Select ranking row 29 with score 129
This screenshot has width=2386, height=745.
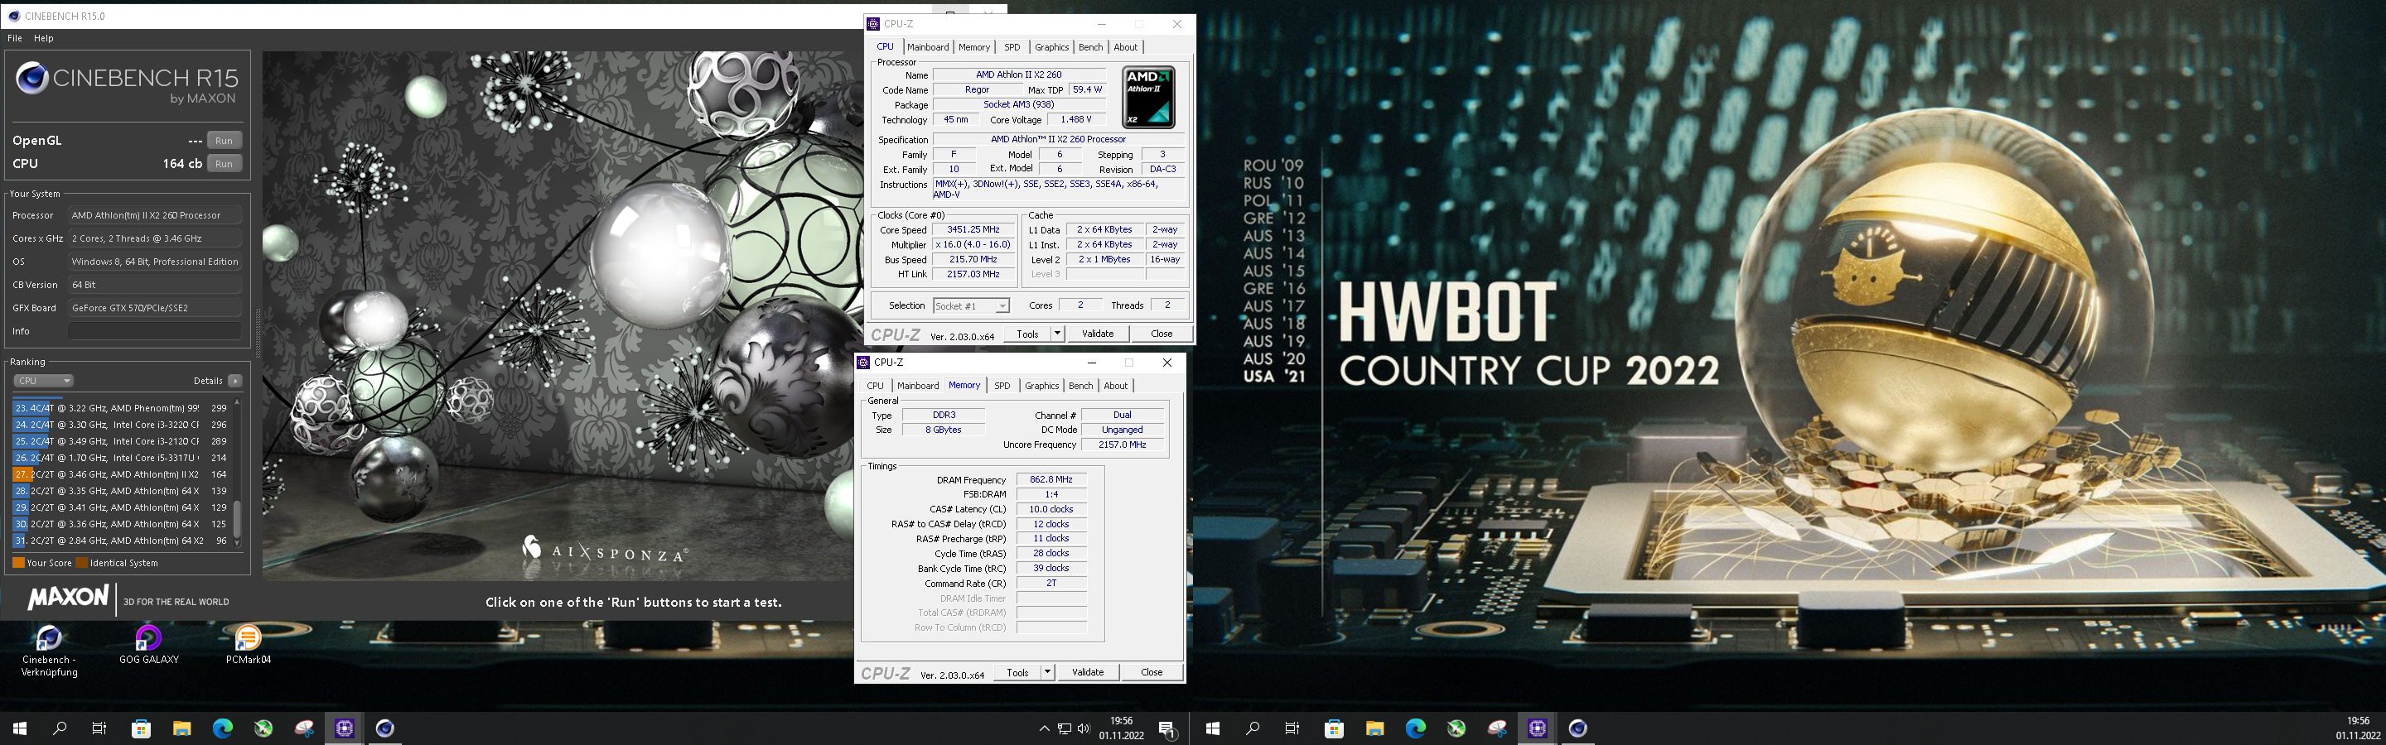coord(120,508)
